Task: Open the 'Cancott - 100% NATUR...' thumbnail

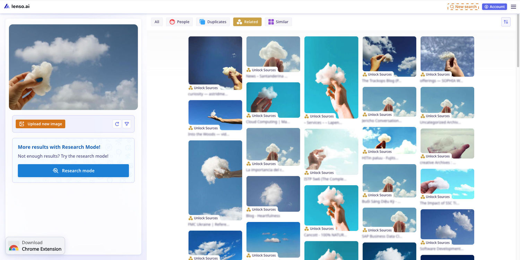Action: pyautogui.click(x=331, y=208)
